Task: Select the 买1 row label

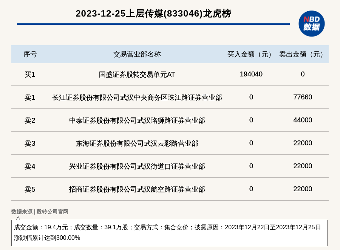Action: [x=30, y=75]
